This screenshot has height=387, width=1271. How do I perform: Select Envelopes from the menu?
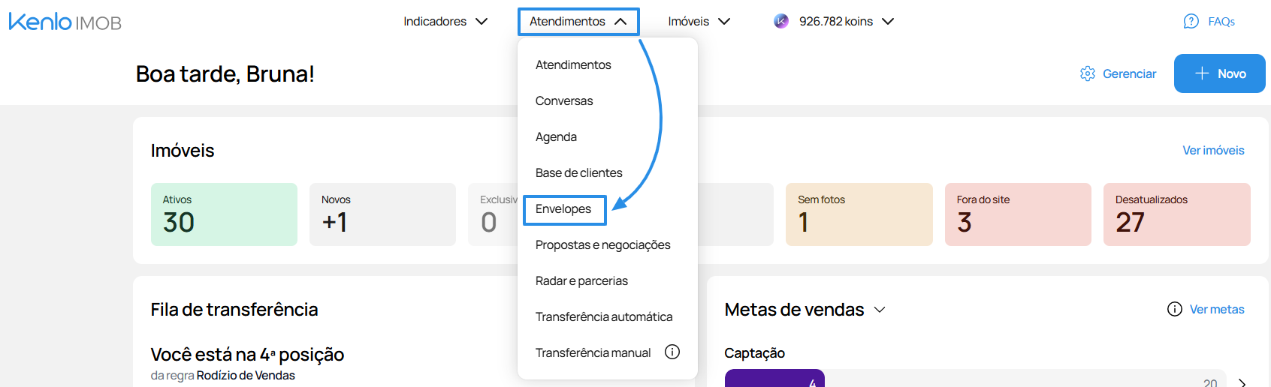click(x=563, y=209)
